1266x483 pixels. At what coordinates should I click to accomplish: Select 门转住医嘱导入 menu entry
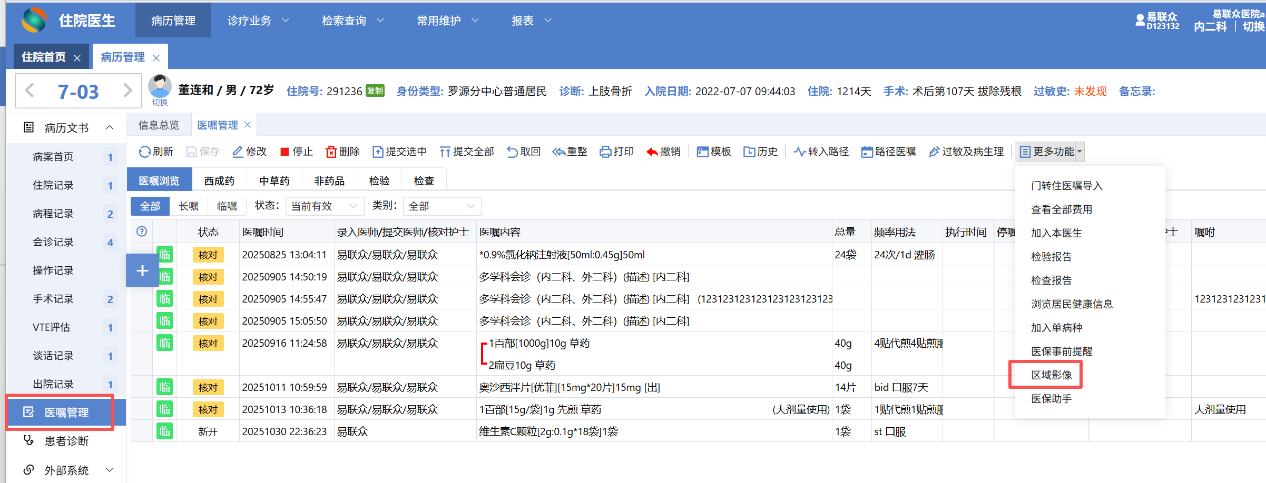tap(1066, 185)
